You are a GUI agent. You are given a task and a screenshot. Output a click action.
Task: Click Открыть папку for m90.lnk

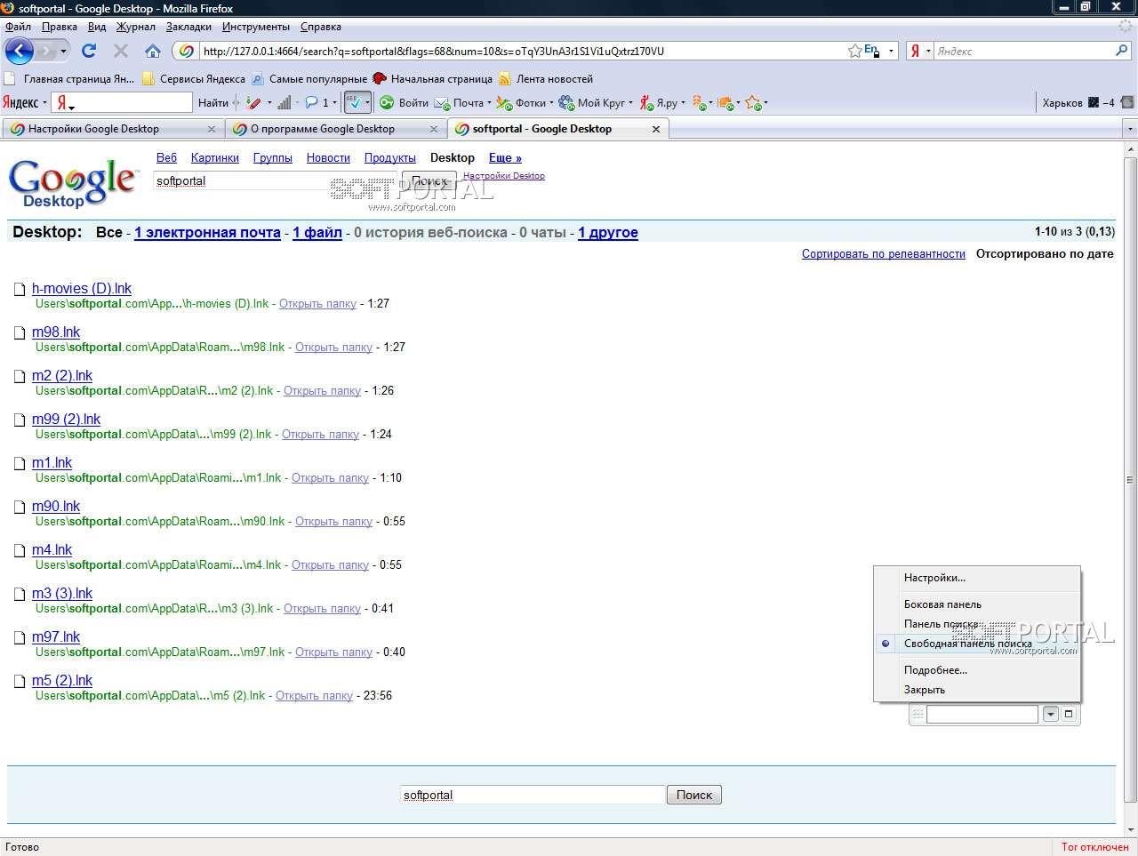[x=333, y=522]
